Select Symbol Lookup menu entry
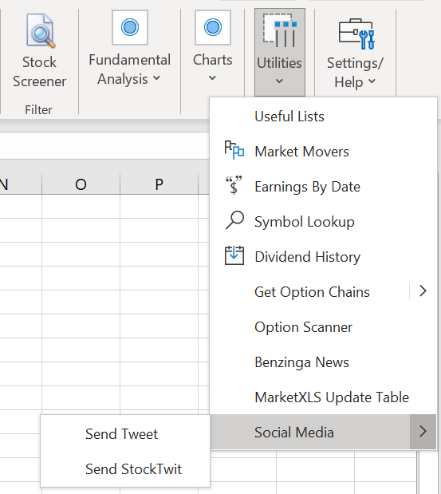The height and width of the screenshot is (494, 441). (x=323, y=222)
